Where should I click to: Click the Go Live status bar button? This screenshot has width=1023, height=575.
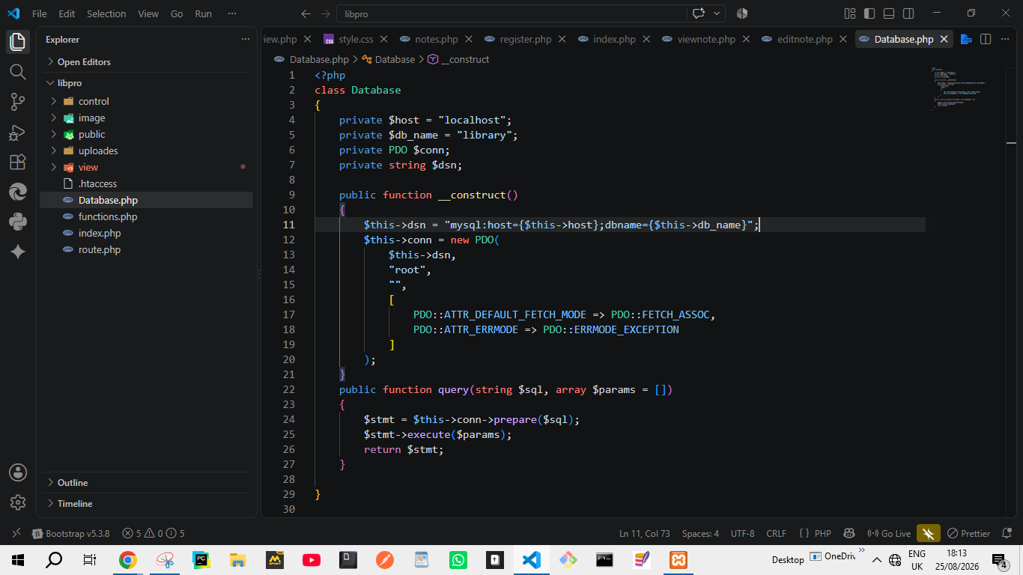(x=889, y=534)
